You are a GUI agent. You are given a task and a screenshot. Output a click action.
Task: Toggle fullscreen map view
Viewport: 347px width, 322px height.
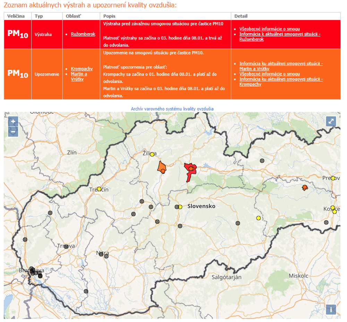click(x=331, y=121)
